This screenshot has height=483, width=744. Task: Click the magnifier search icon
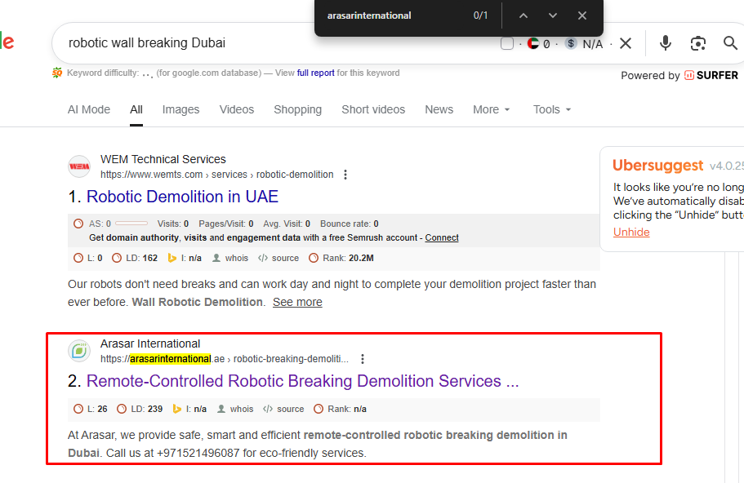pos(730,43)
